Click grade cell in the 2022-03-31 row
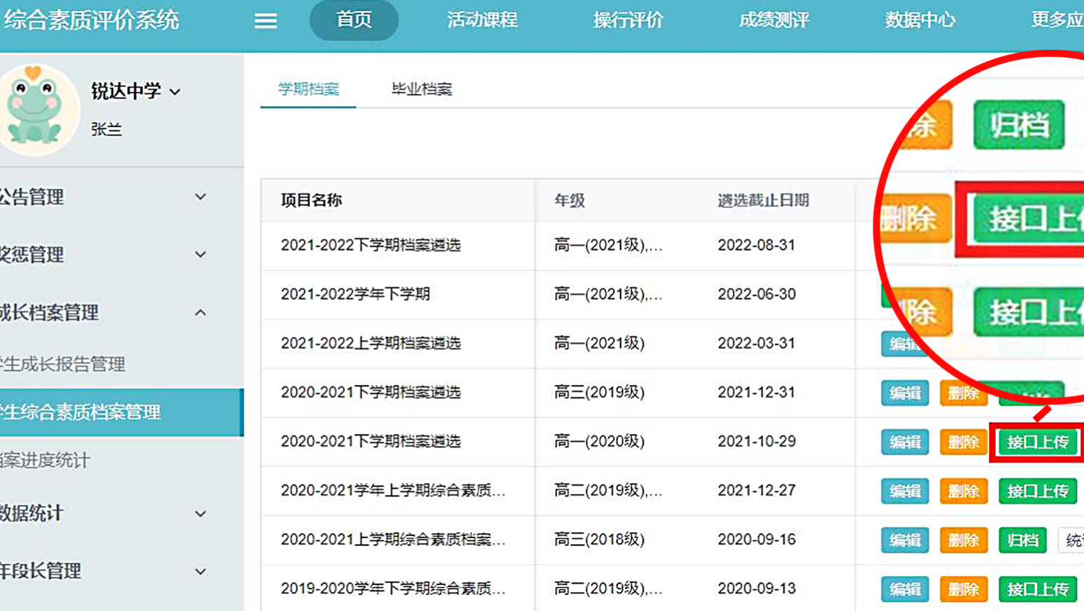1084x611 pixels. coord(600,343)
